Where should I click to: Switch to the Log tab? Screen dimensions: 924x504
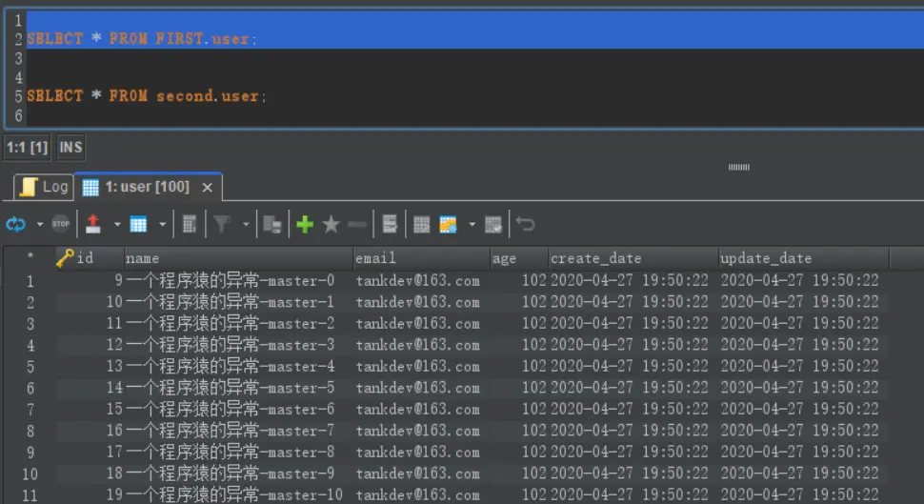point(44,187)
